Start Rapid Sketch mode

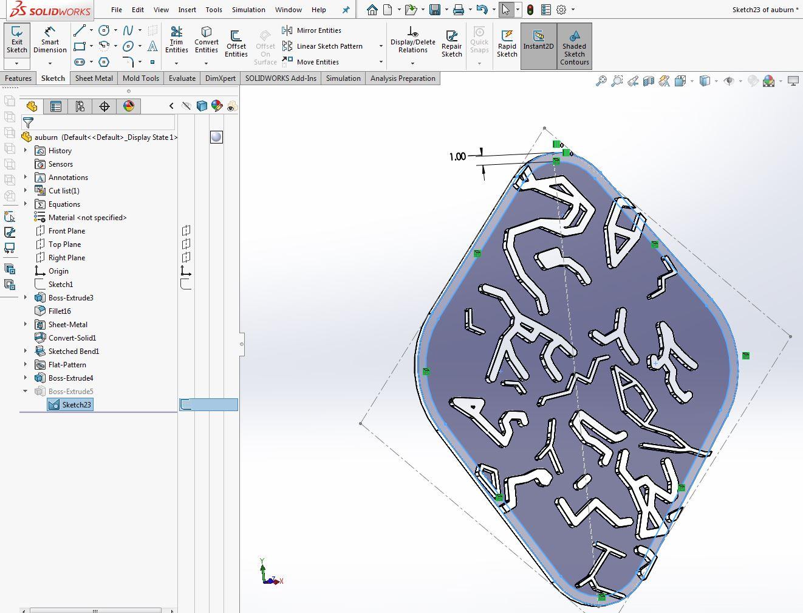pyautogui.click(x=507, y=44)
